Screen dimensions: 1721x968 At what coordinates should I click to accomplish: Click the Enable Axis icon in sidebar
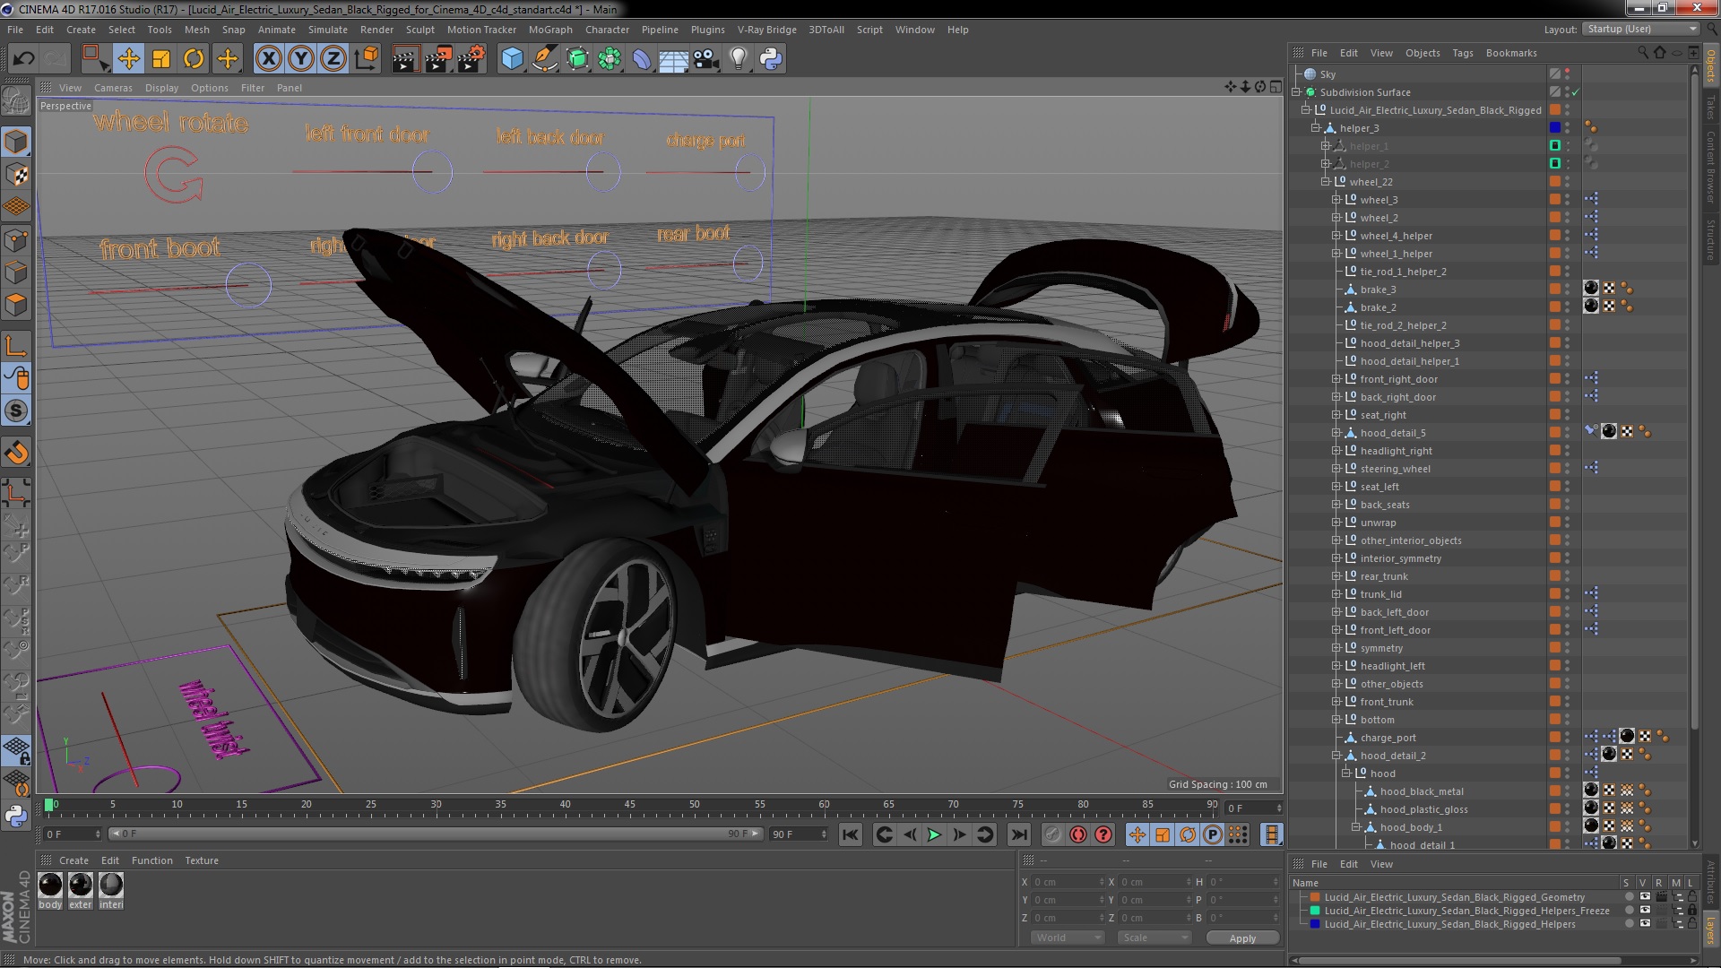click(16, 346)
